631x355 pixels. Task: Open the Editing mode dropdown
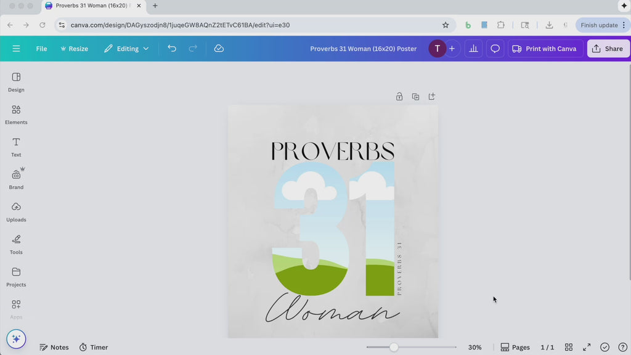pyautogui.click(x=126, y=48)
